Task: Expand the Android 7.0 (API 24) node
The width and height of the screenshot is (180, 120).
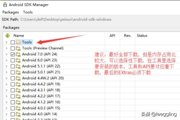Action: [x=6, y=54]
